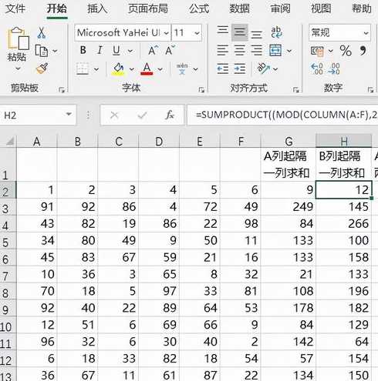
Task: Align text right
Action: [x=256, y=50]
